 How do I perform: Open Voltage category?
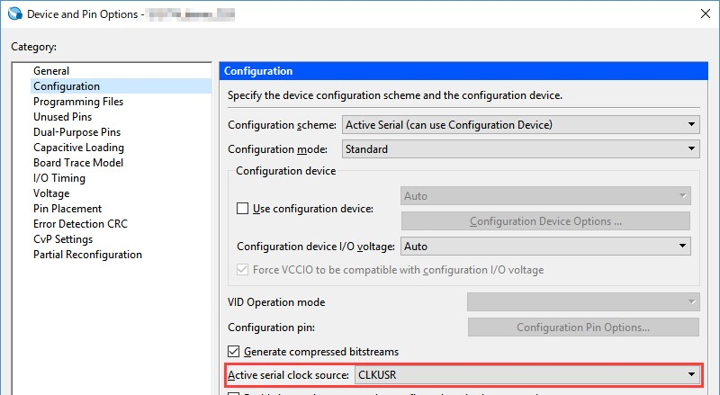point(51,193)
